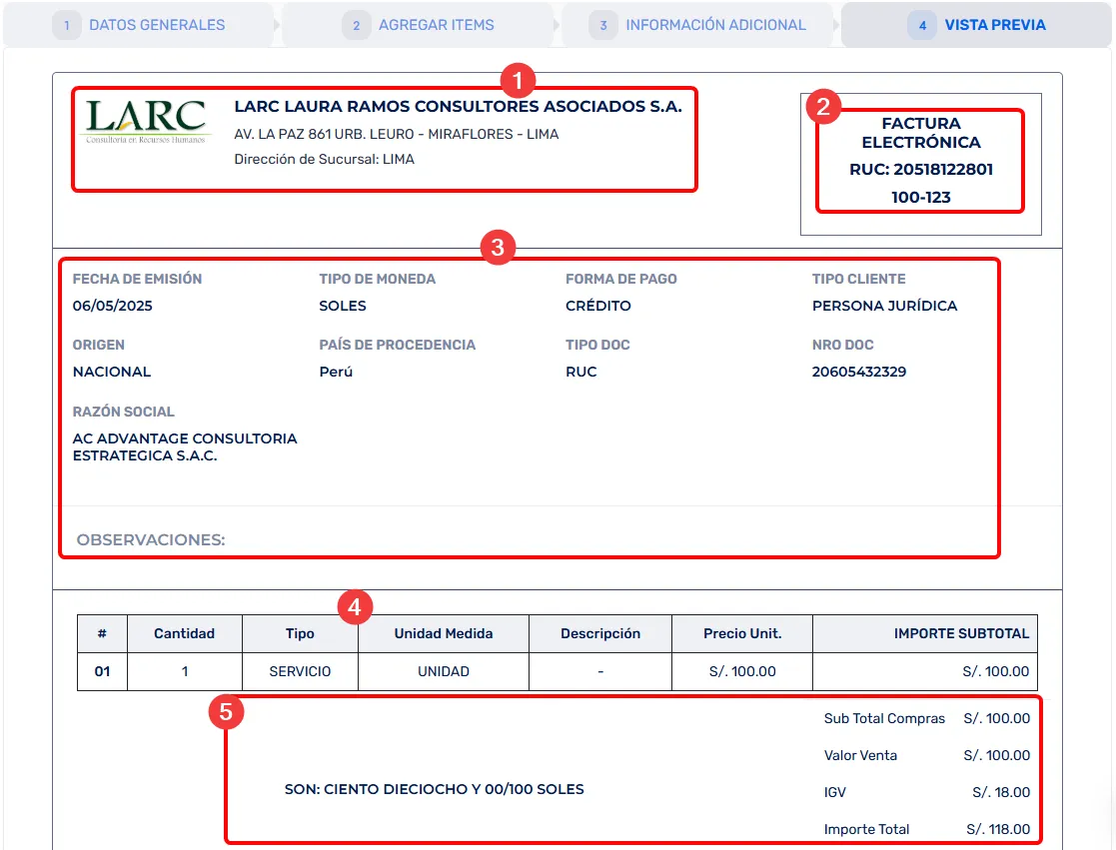The image size is (1116, 850).
Task: Switch to Información Adicional step
Action: [714, 25]
